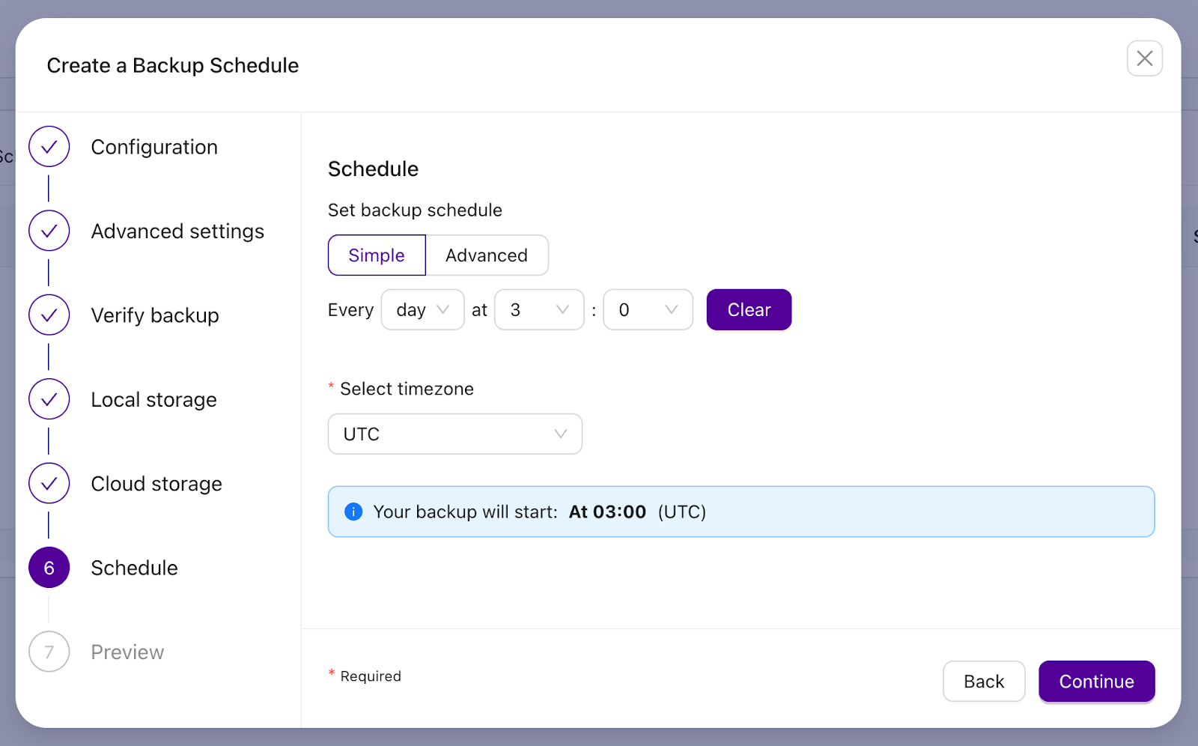Open the minutes dropdown showing 0
The width and height of the screenshot is (1198, 746).
coord(648,309)
